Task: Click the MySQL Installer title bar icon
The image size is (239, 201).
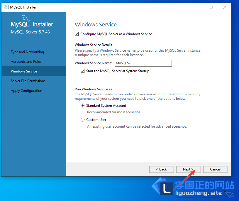Action: coord(6,7)
